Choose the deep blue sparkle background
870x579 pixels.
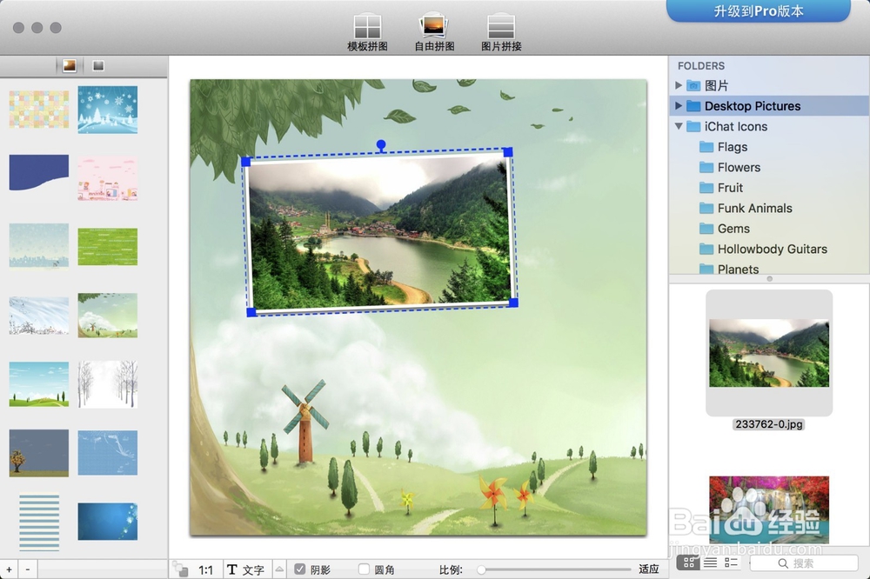pos(108,522)
